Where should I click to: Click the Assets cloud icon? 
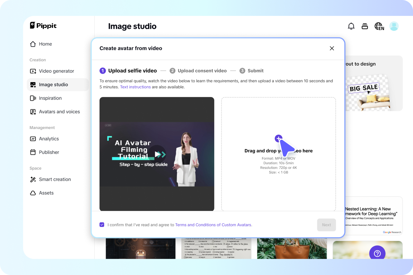(33, 193)
